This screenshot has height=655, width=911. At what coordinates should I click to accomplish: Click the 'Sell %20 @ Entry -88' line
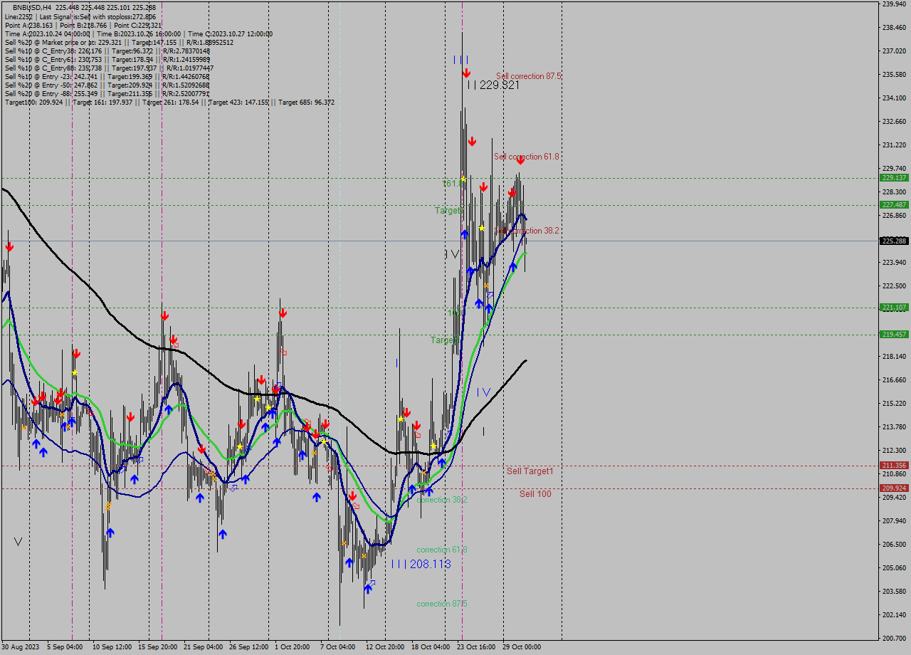(x=107, y=94)
